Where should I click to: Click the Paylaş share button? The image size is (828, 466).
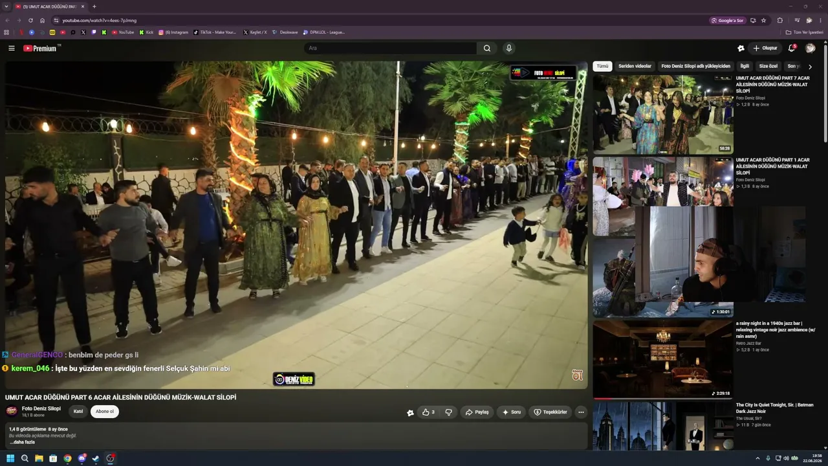[477, 412]
